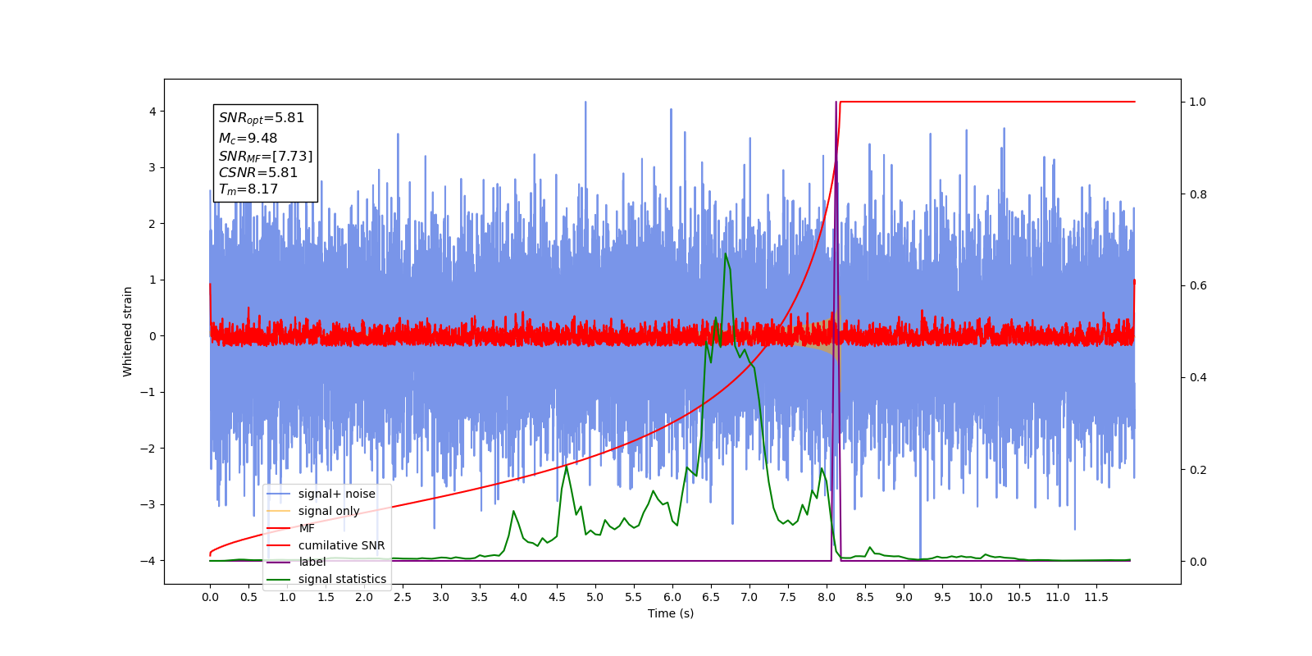Click the x-axis tick label 2.5
Screen dimensions: 1312x656
tap(403, 597)
